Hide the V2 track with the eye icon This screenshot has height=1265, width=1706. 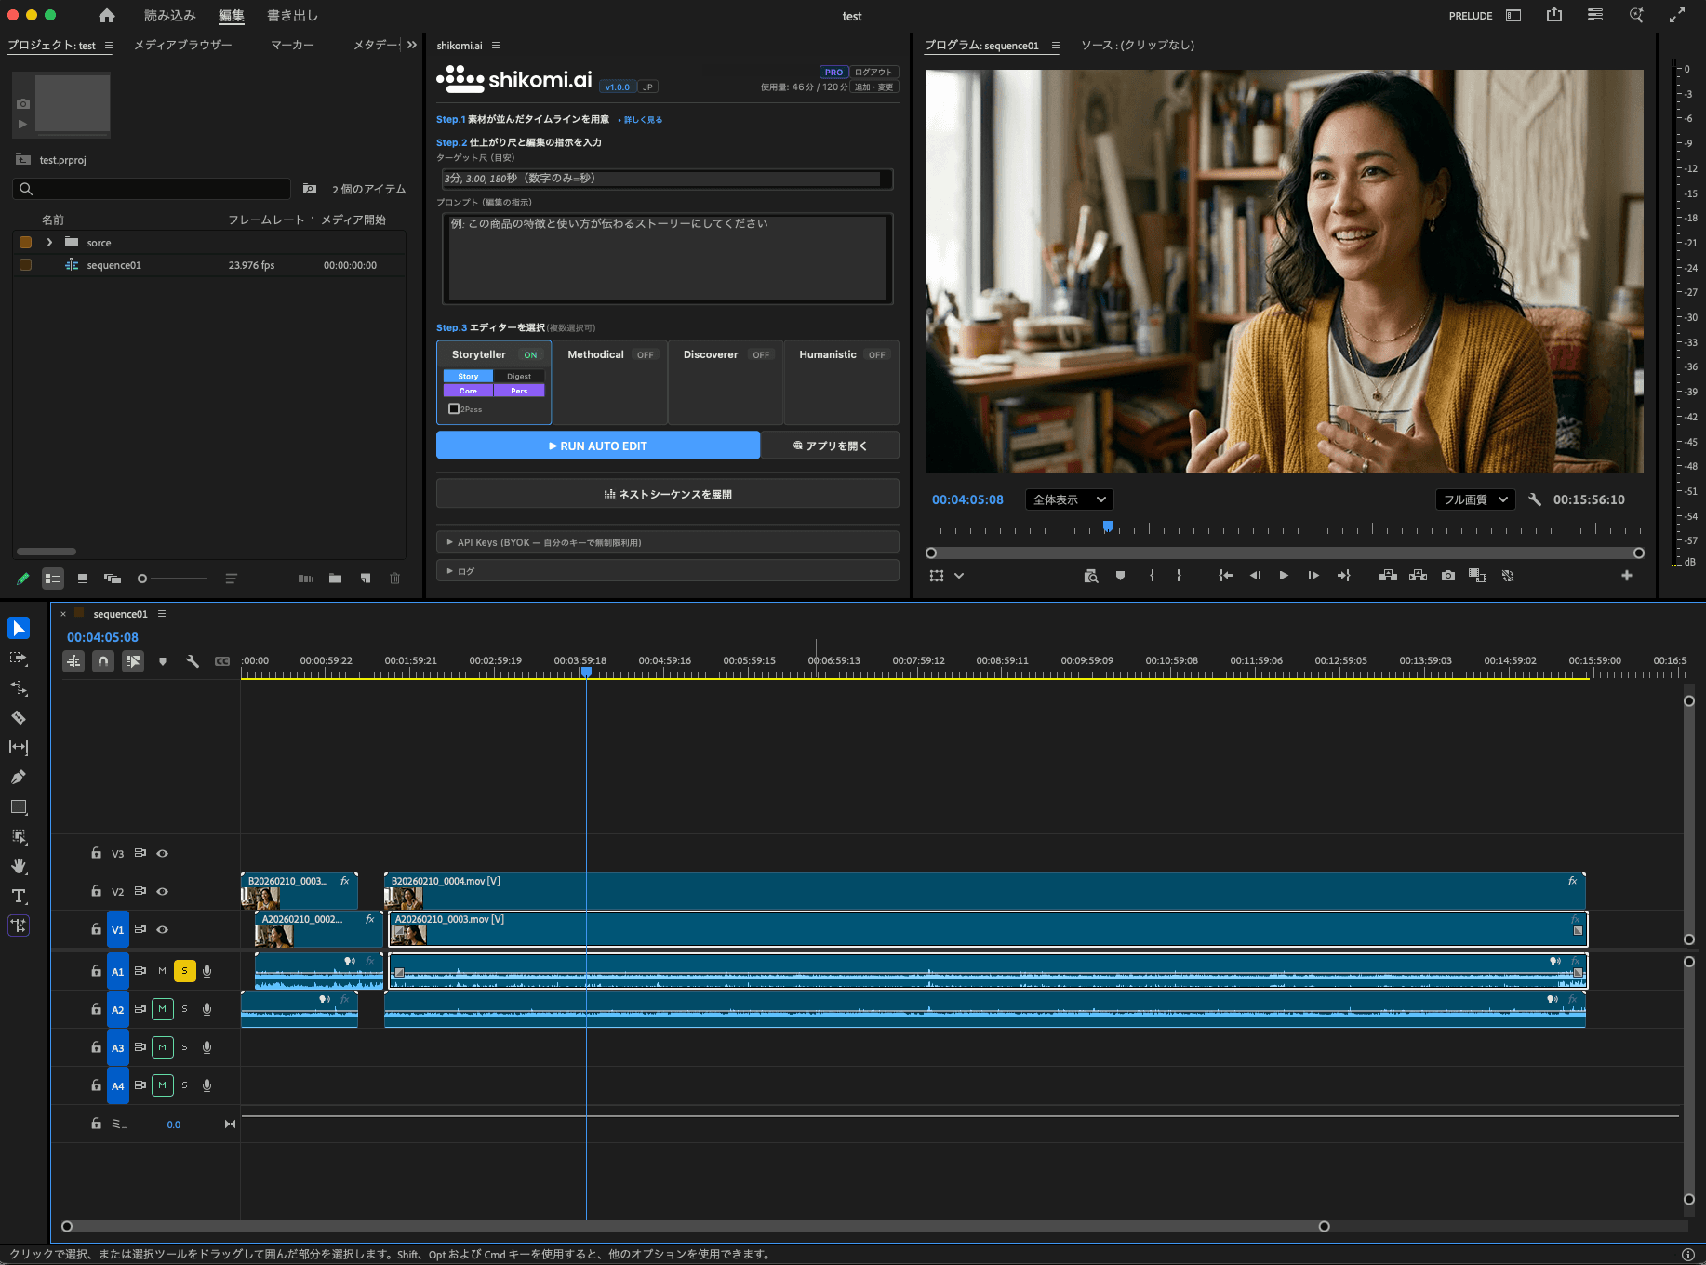(x=163, y=891)
